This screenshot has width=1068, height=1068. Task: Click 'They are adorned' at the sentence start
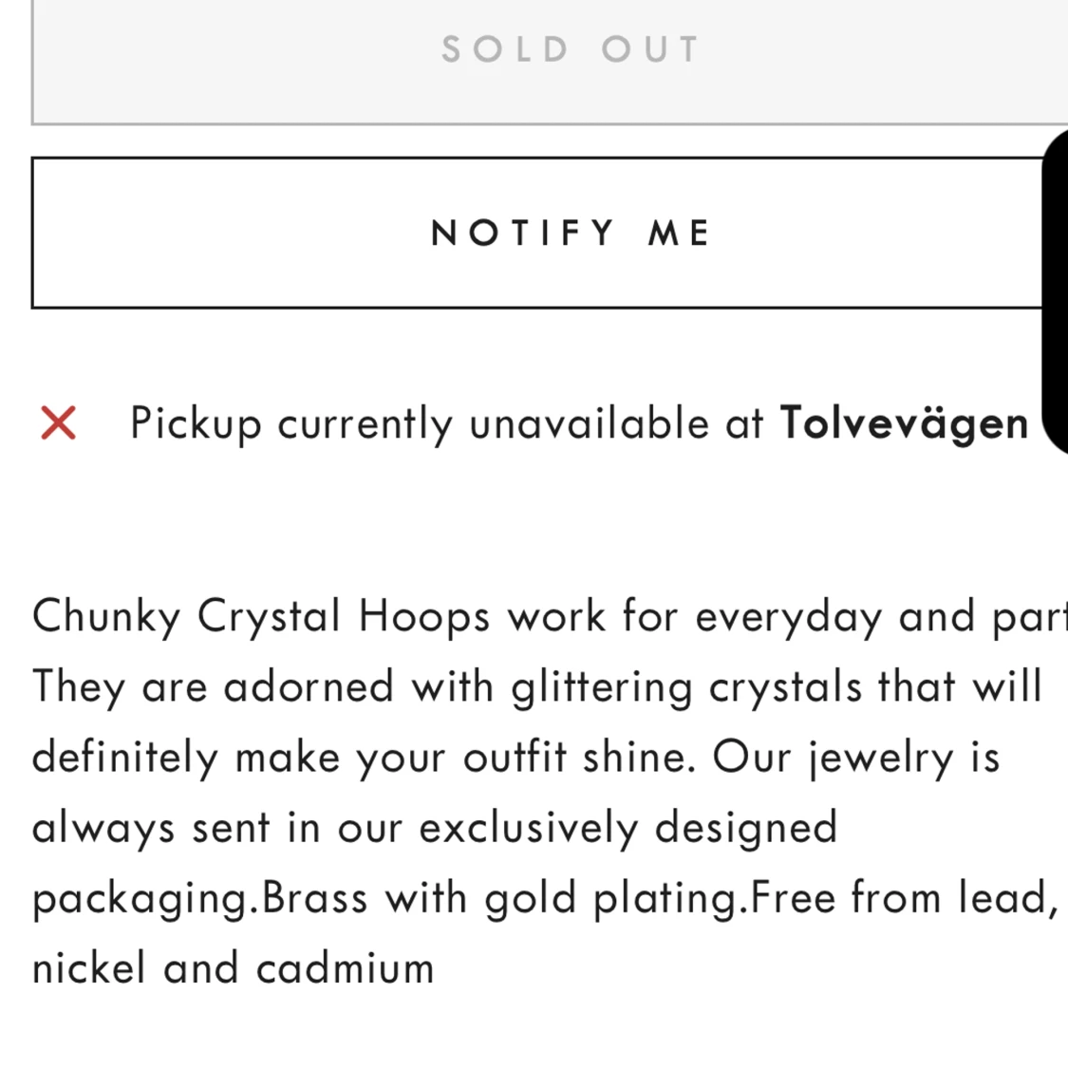(214, 687)
